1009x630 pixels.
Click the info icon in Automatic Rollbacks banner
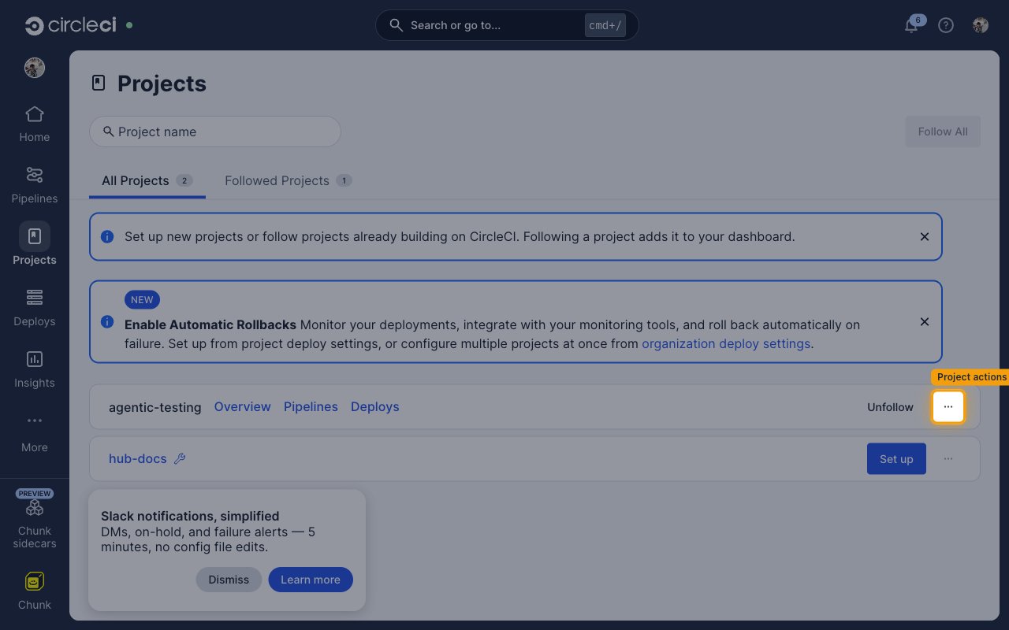point(107,321)
